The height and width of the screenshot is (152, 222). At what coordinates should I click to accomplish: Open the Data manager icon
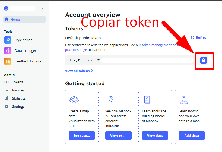point(8,50)
